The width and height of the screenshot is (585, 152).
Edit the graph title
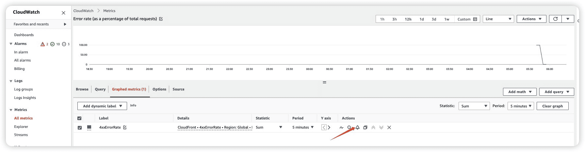pyautogui.click(x=161, y=19)
